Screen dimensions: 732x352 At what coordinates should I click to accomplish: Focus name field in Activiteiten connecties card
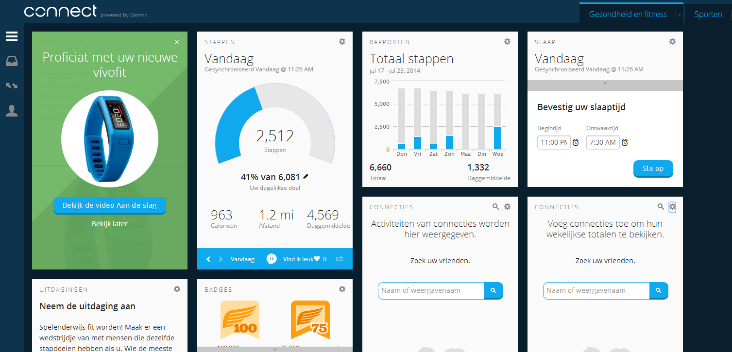[x=431, y=290]
